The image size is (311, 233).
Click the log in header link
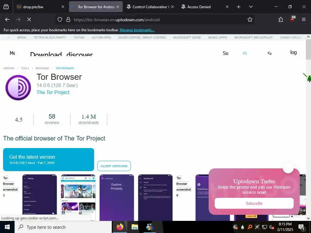point(293,52)
